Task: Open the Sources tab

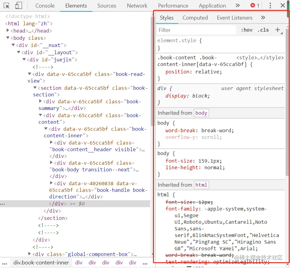Action: [x=107, y=6]
